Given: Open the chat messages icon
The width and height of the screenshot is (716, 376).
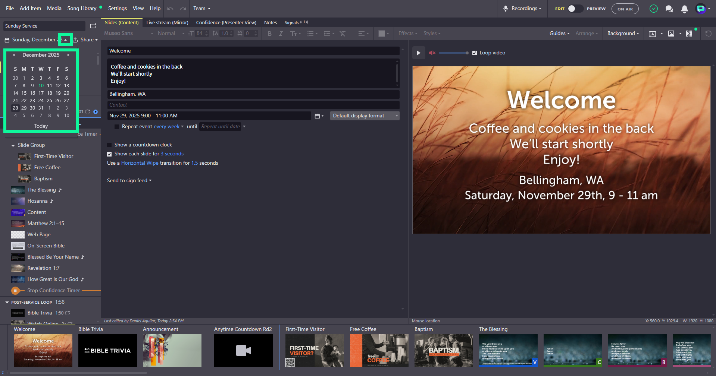Looking at the screenshot, I should click(x=669, y=9).
